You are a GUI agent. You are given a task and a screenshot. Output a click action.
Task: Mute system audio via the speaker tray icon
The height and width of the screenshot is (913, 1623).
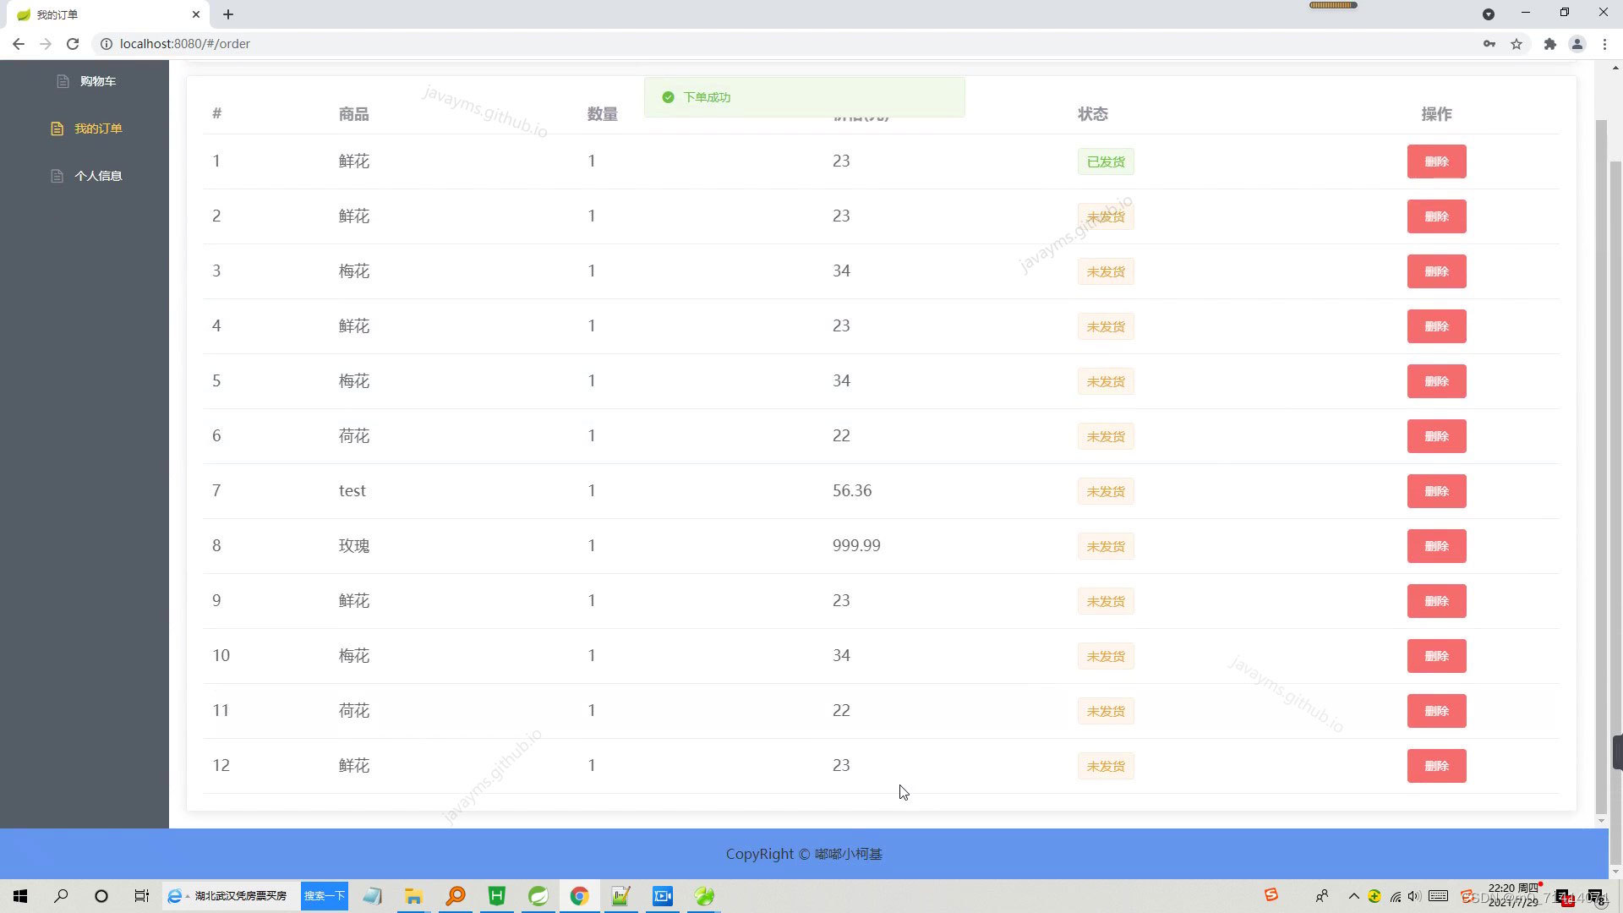[1413, 896]
